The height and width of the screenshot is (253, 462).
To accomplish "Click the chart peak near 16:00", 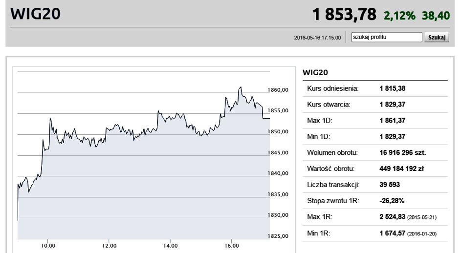I will [241, 87].
